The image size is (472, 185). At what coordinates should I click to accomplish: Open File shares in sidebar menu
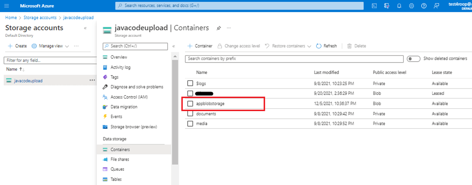pos(120,159)
